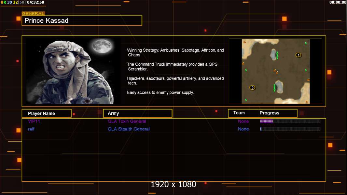The image size is (347, 195).
Task: Click the Prince Kassad general name field
Action: tap(82, 20)
